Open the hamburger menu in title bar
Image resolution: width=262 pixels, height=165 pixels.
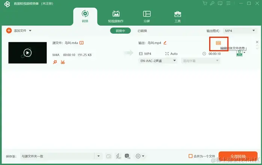(x=228, y=3)
